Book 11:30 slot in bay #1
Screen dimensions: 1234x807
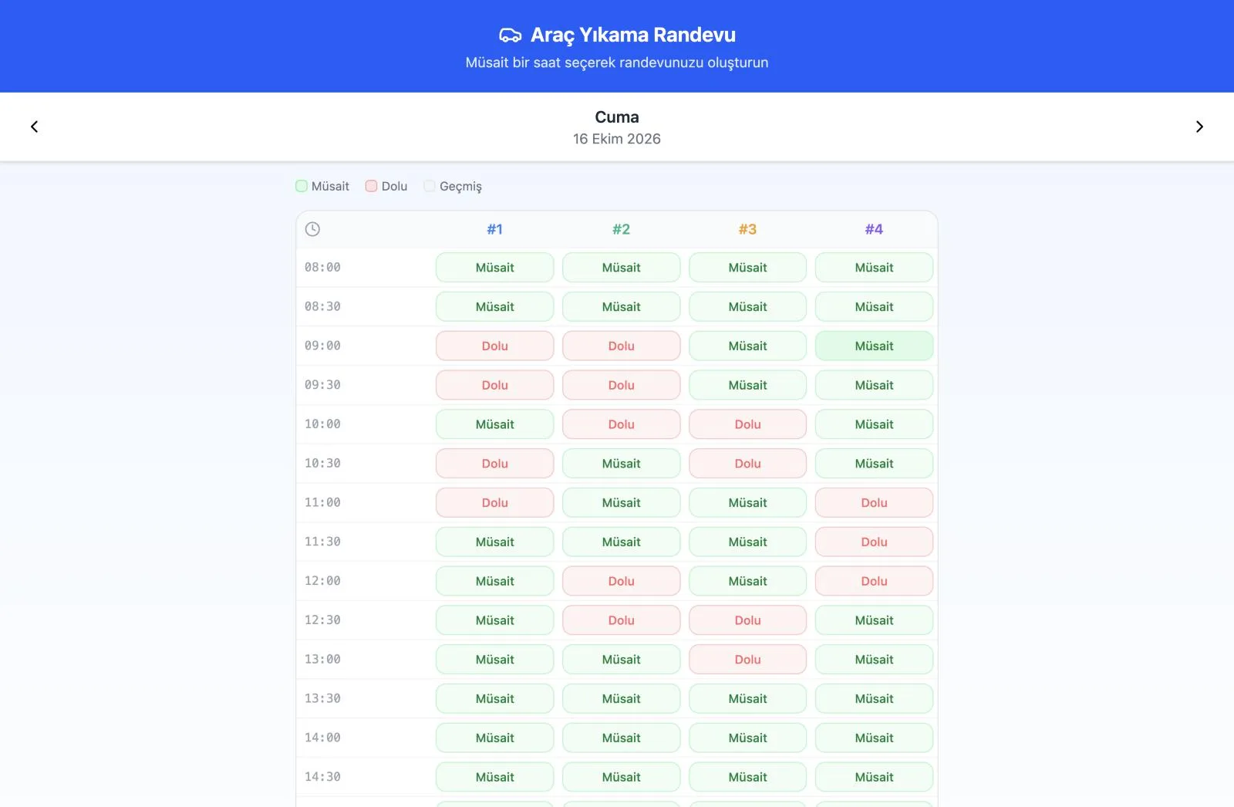[x=495, y=542]
